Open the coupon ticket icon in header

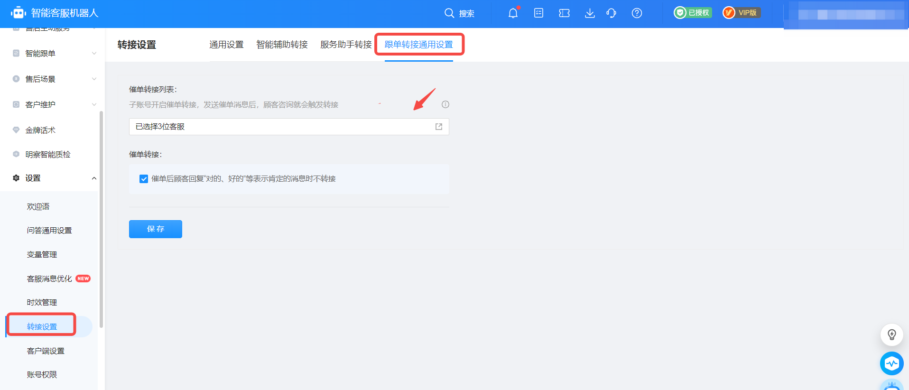click(x=564, y=13)
